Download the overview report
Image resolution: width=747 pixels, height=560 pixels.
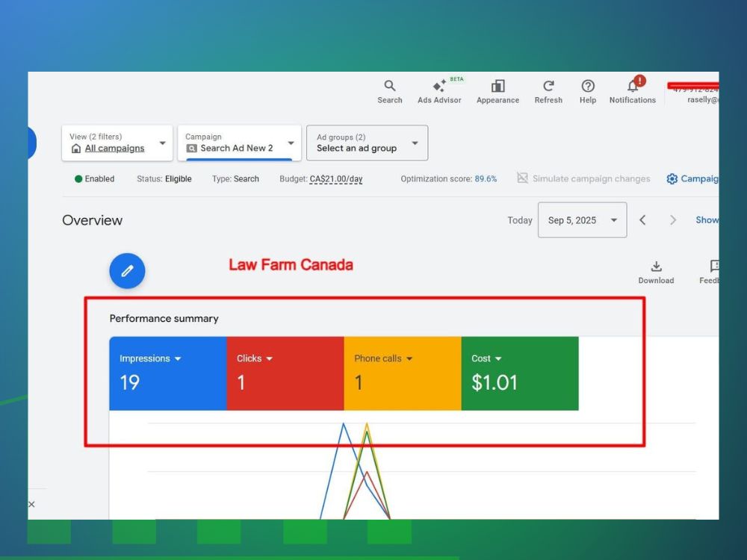[656, 273]
